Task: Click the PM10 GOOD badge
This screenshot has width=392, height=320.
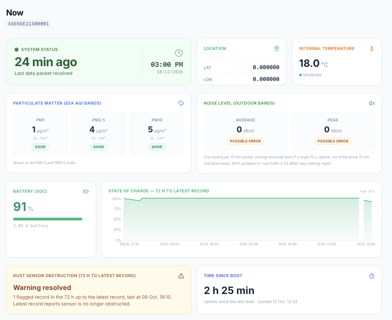Action: click(157, 147)
